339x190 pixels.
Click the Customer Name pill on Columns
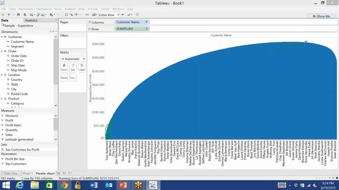coord(132,22)
